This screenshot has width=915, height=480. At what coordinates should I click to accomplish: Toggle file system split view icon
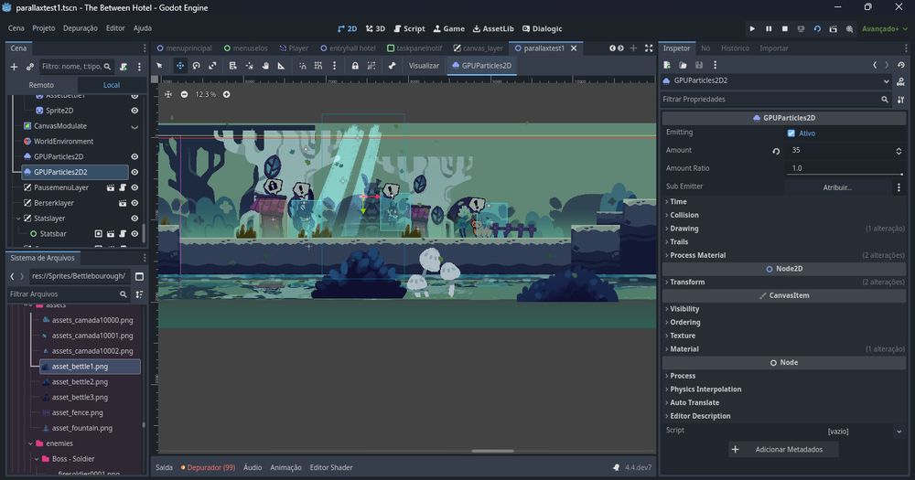[139, 276]
